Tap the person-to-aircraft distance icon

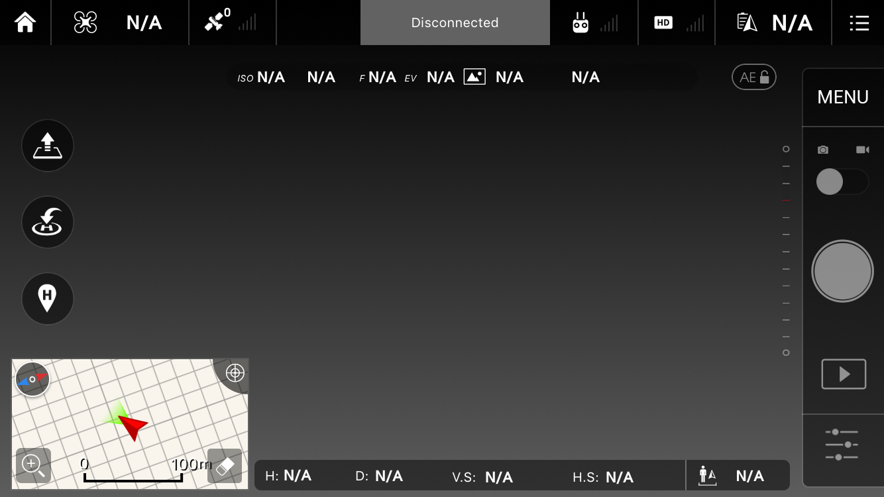click(708, 476)
